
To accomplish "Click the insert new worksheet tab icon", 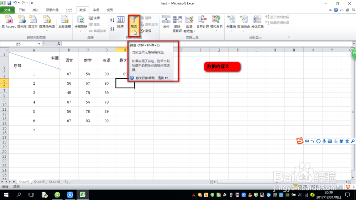I will click(67, 182).
